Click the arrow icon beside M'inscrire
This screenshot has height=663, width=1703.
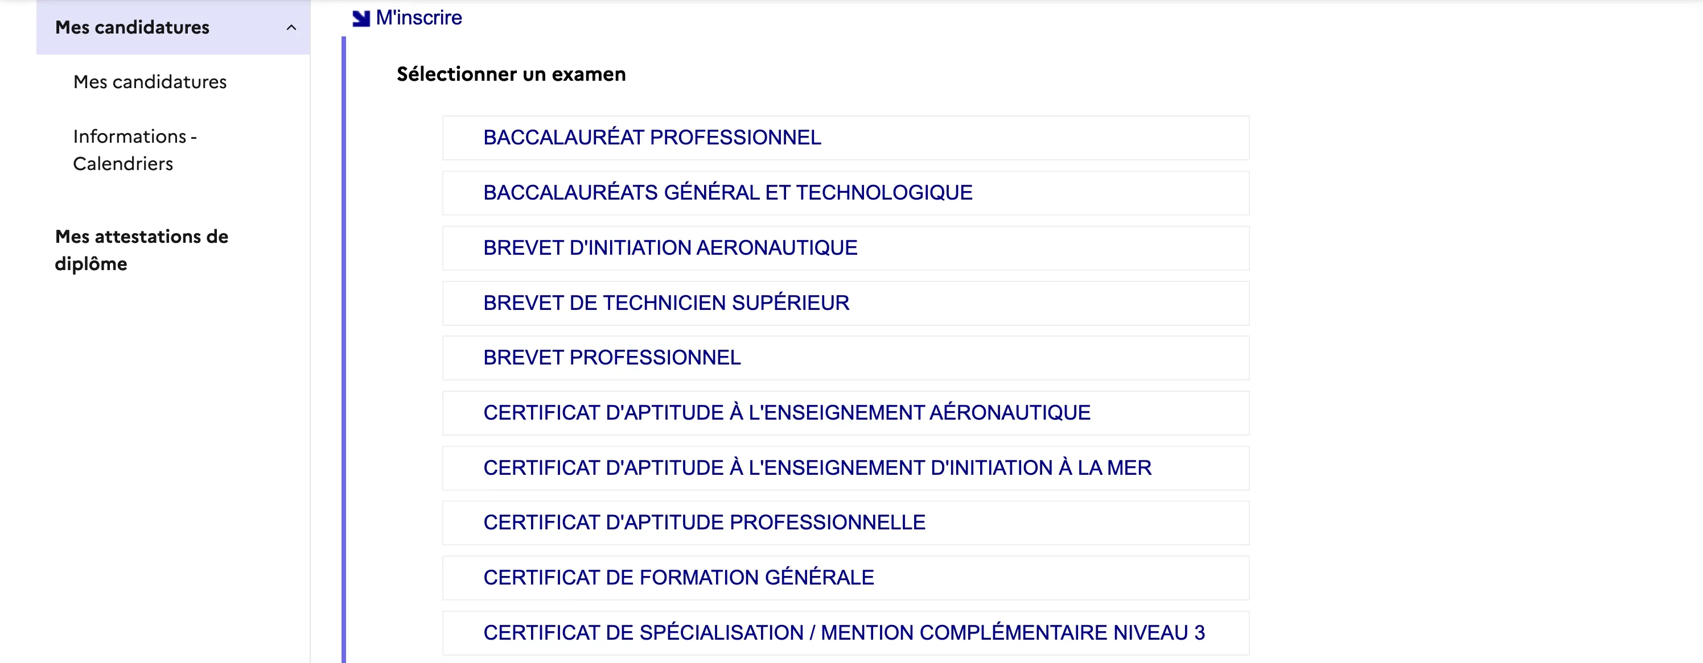(x=361, y=19)
